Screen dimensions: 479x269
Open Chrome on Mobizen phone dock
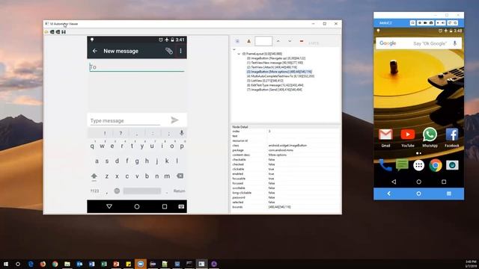click(436, 165)
